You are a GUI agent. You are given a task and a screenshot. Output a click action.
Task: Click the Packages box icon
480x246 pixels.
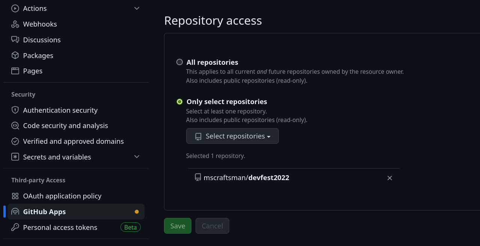click(15, 55)
